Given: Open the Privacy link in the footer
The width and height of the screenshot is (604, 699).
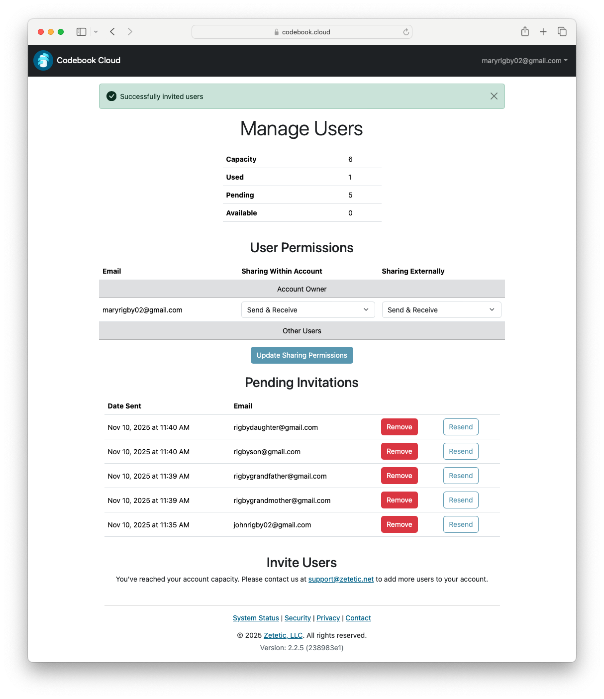Looking at the screenshot, I should tap(328, 618).
